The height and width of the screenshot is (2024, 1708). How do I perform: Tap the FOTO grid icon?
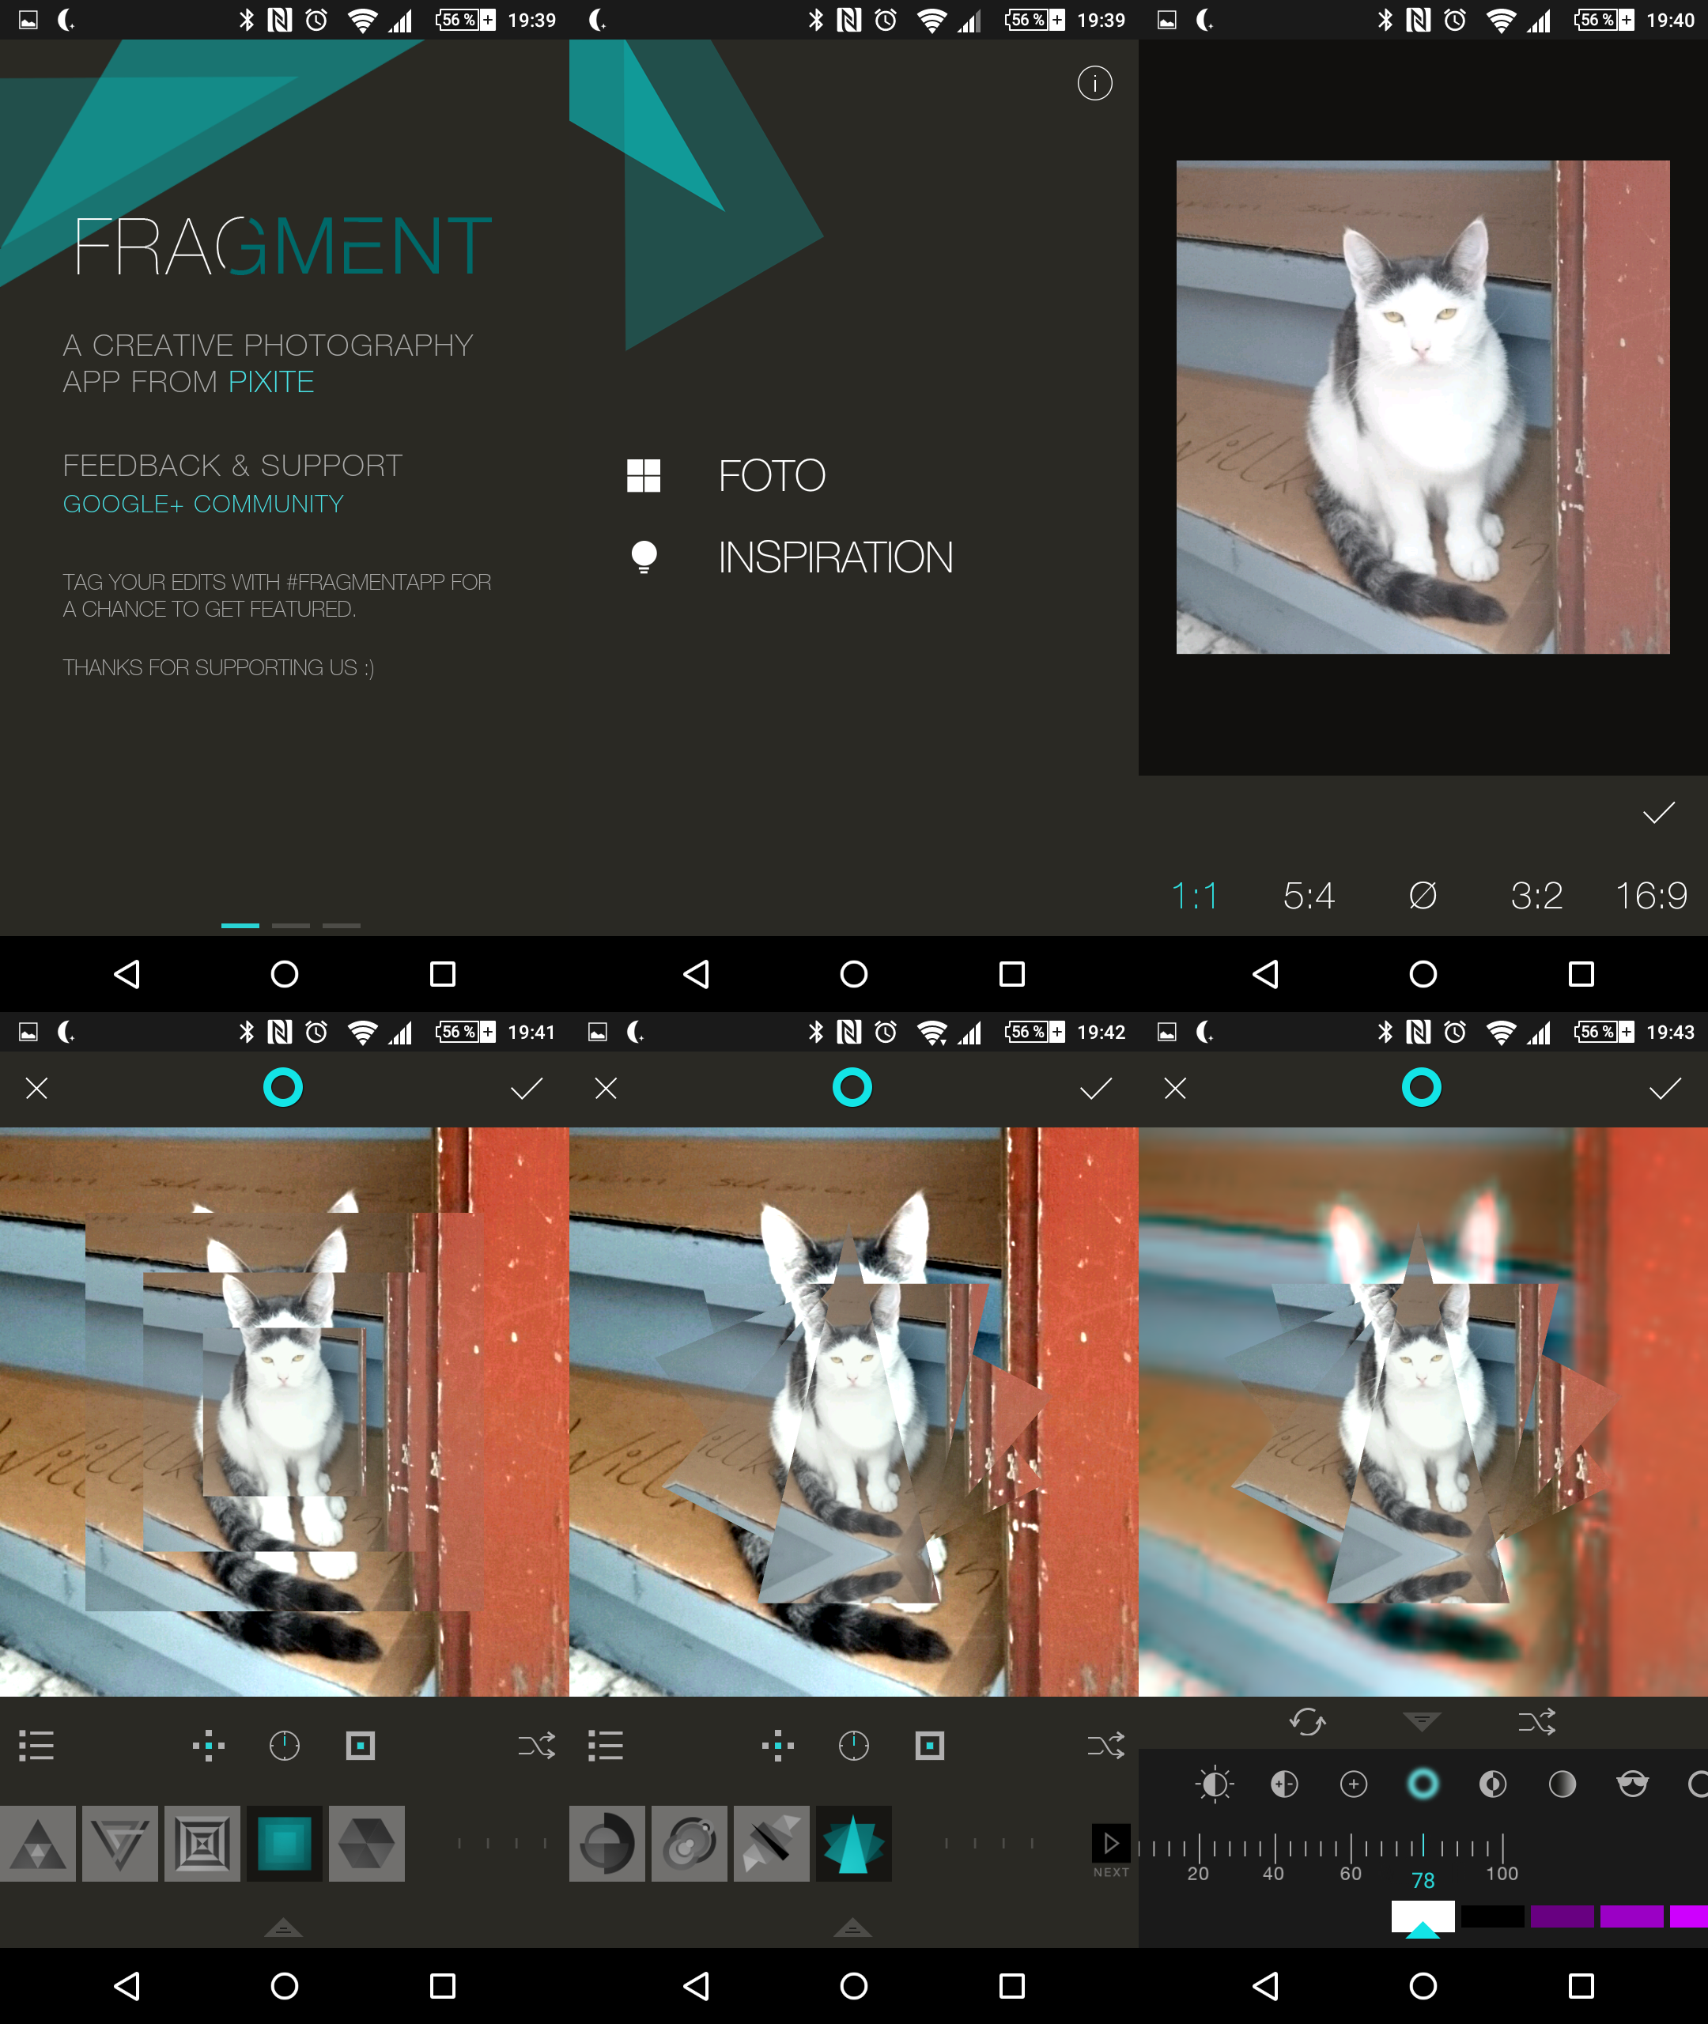coord(643,475)
